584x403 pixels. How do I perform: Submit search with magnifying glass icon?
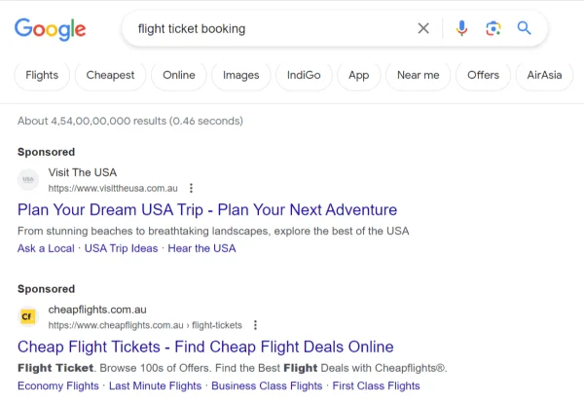tap(524, 28)
